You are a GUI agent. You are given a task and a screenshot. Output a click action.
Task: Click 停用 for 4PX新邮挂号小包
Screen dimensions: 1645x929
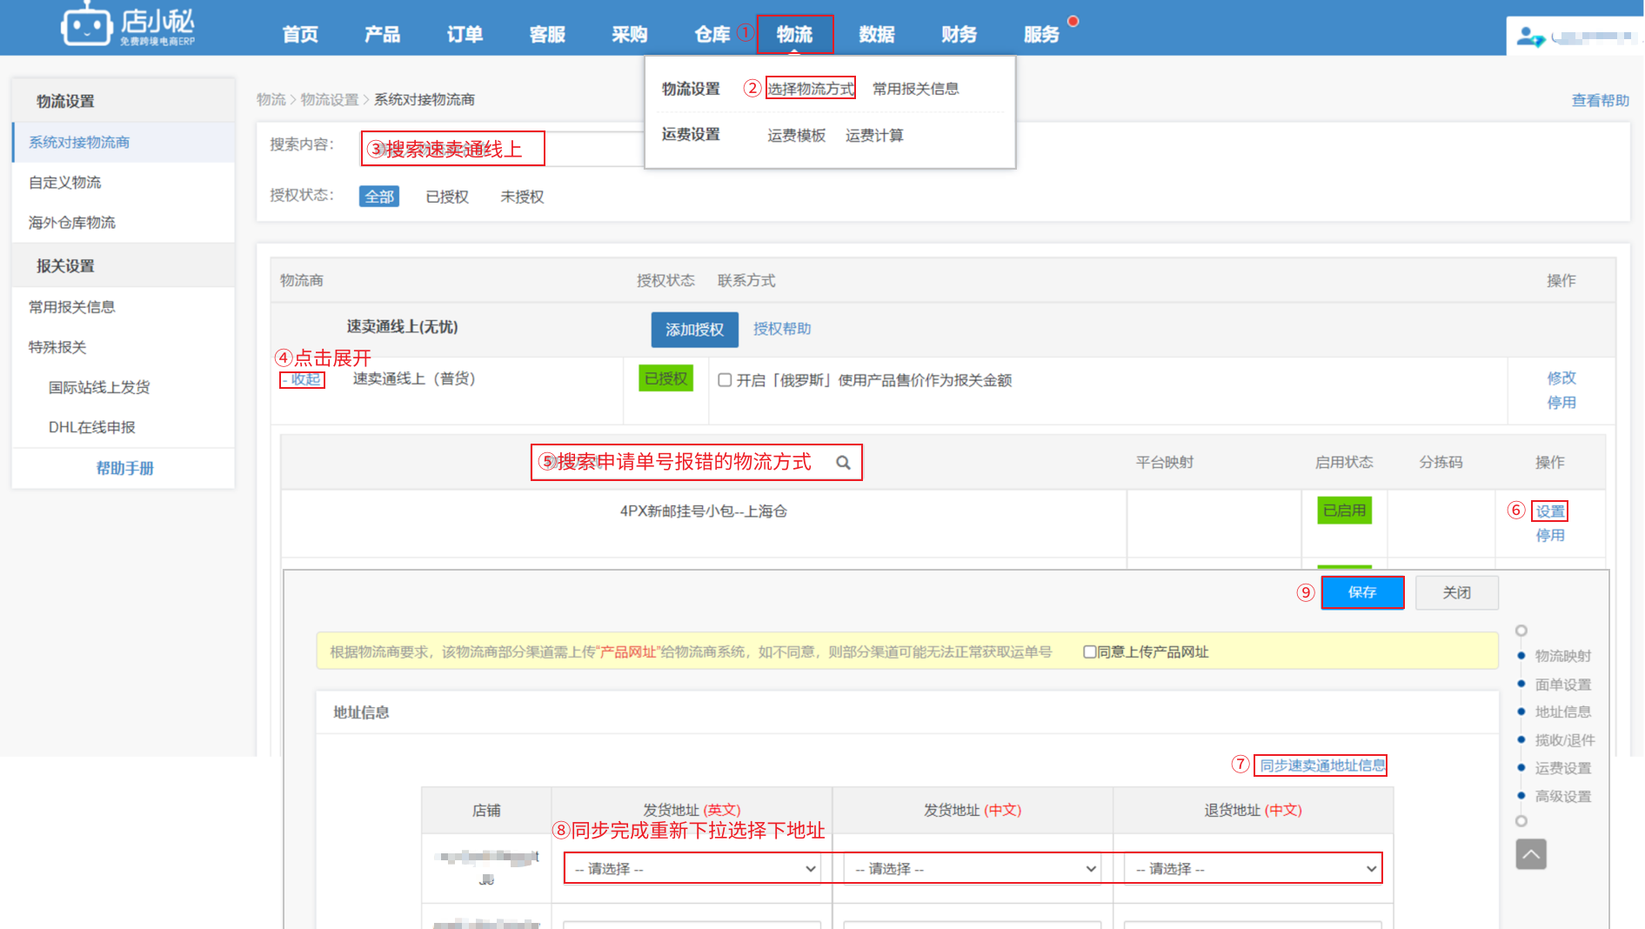(1550, 535)
